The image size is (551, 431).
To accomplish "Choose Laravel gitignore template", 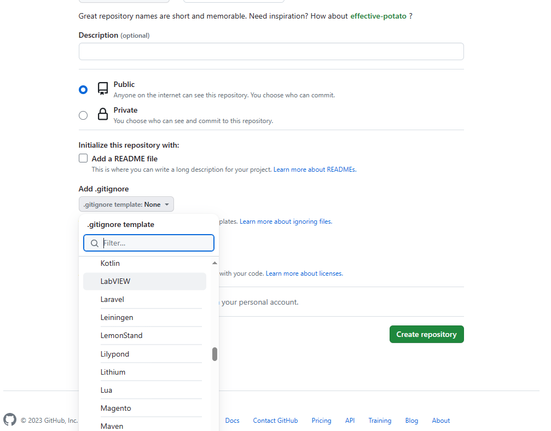I will point(144,299).
